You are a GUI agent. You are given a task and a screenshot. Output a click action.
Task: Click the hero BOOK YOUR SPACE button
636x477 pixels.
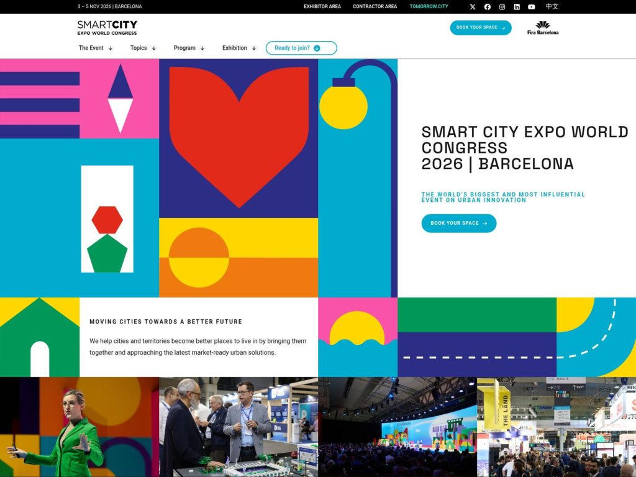(x=458, y=223)
